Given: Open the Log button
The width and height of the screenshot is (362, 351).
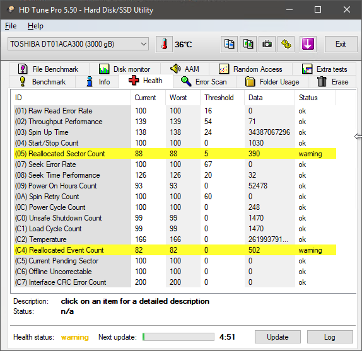Looking at the screenshot, I should pyautogui.click(x=330, y=337).
